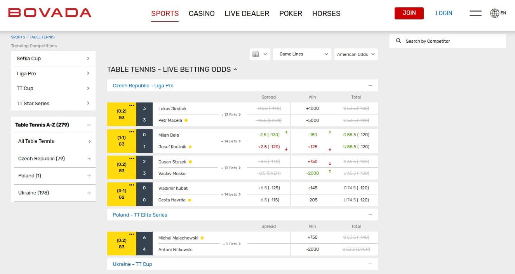The width and height of the screenshot is (515, 274).
Task: Open Vaclav Moskor match details
Action: pos(173,173)
